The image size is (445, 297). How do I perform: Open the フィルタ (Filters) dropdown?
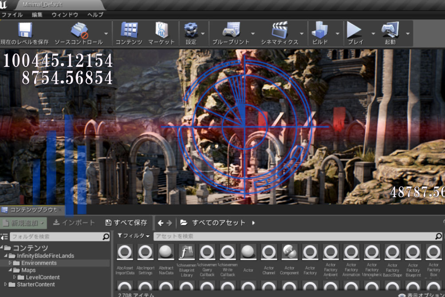pos(134,236)
